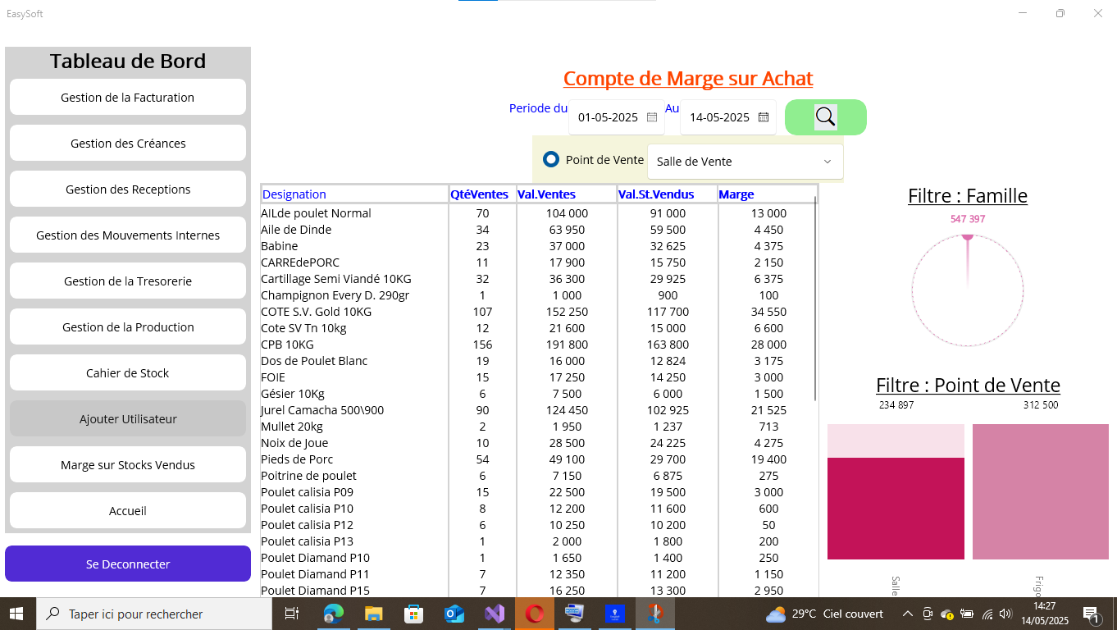This screenshot has width=1117, height=630.
Task: Click the Ajouter Utilisateur button
Action: click(x=128, y=419)
